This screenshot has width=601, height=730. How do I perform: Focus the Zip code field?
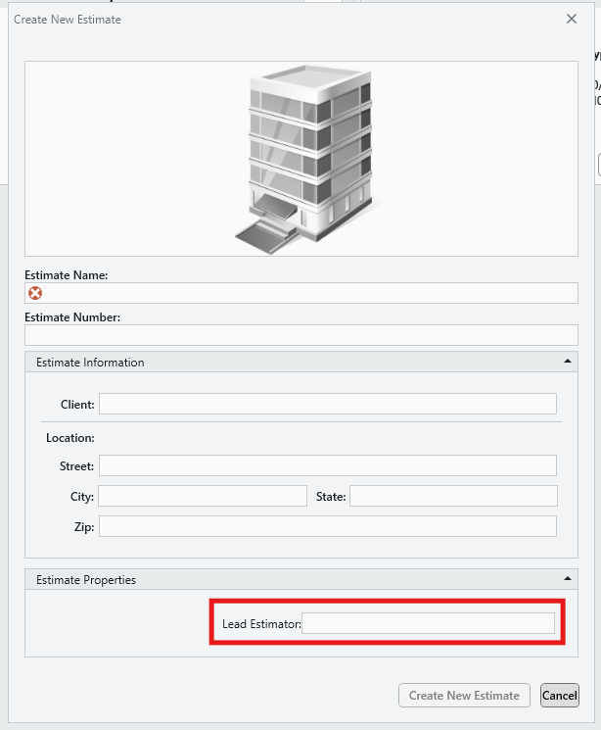pyautogui.click(x=327, y=527)
